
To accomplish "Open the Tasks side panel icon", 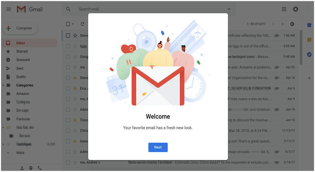I will click(x=309, y=54).
